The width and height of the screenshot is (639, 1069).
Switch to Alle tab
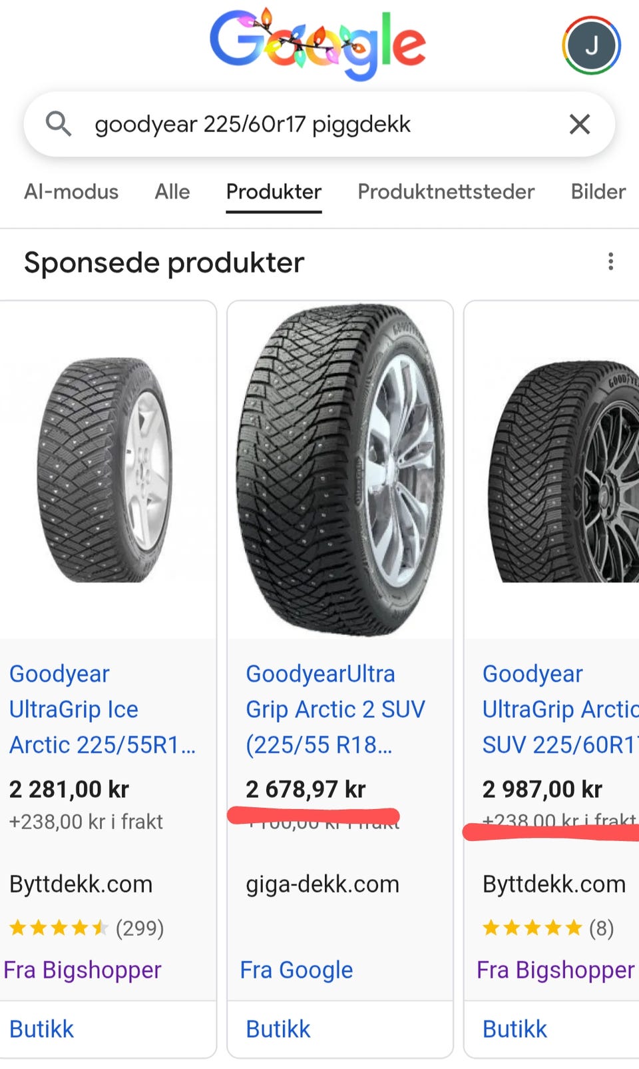click(x=172, y=192)
